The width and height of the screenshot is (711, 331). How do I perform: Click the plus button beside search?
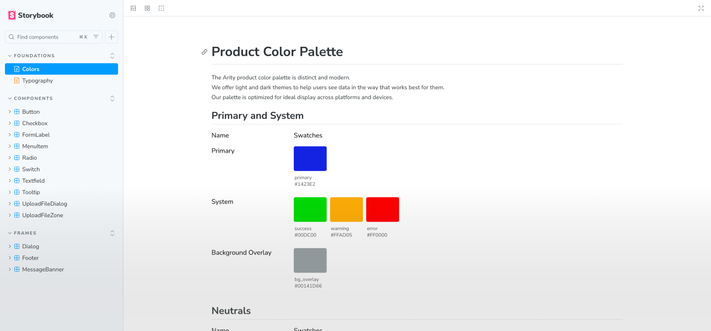[x=112, y=37]
